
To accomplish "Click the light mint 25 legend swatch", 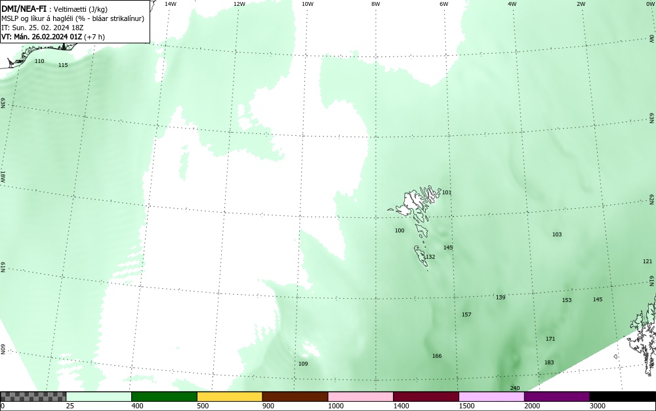I will pyautogui.click(x=99, y=397).
